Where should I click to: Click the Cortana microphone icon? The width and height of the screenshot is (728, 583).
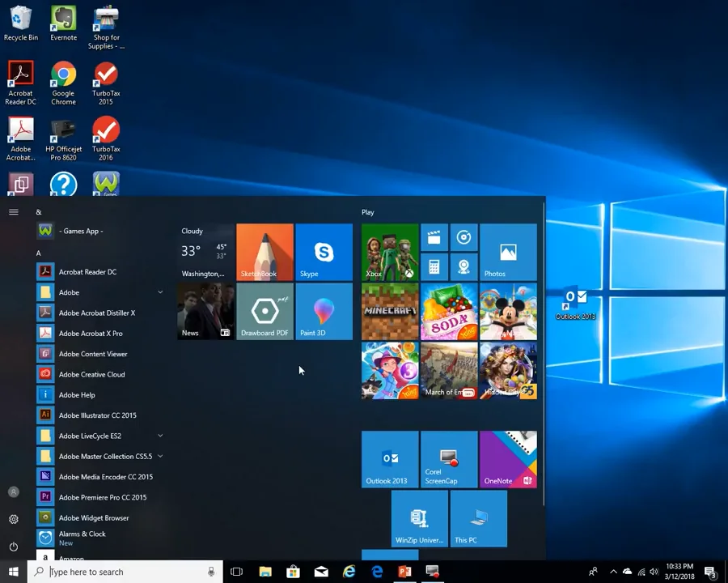point(211,572)
